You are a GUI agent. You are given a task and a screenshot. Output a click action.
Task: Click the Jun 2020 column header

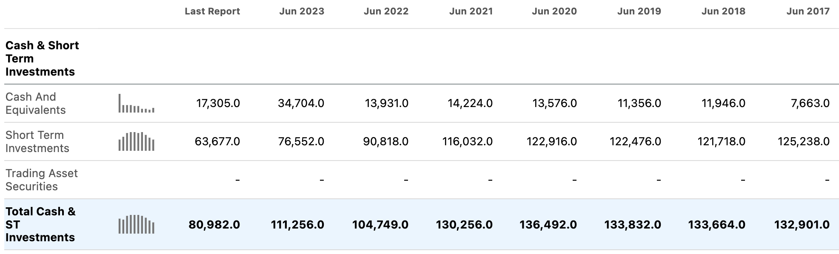coord(554,11)
